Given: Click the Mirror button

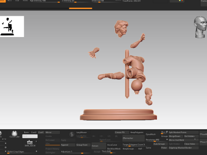Looking at the screenshot, I should pyautogui.click(x=53, y=132).
